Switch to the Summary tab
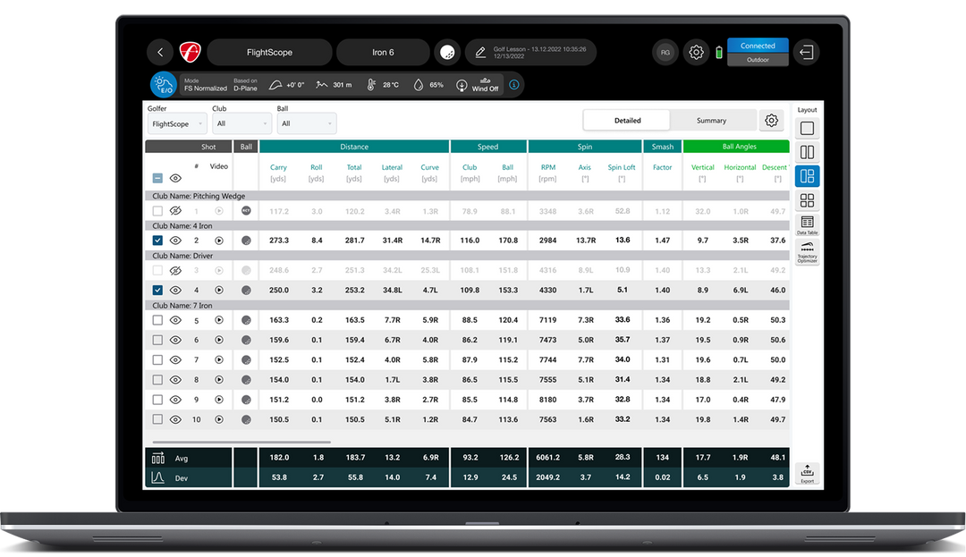The image size is (966, 557). tap(711, 121)
